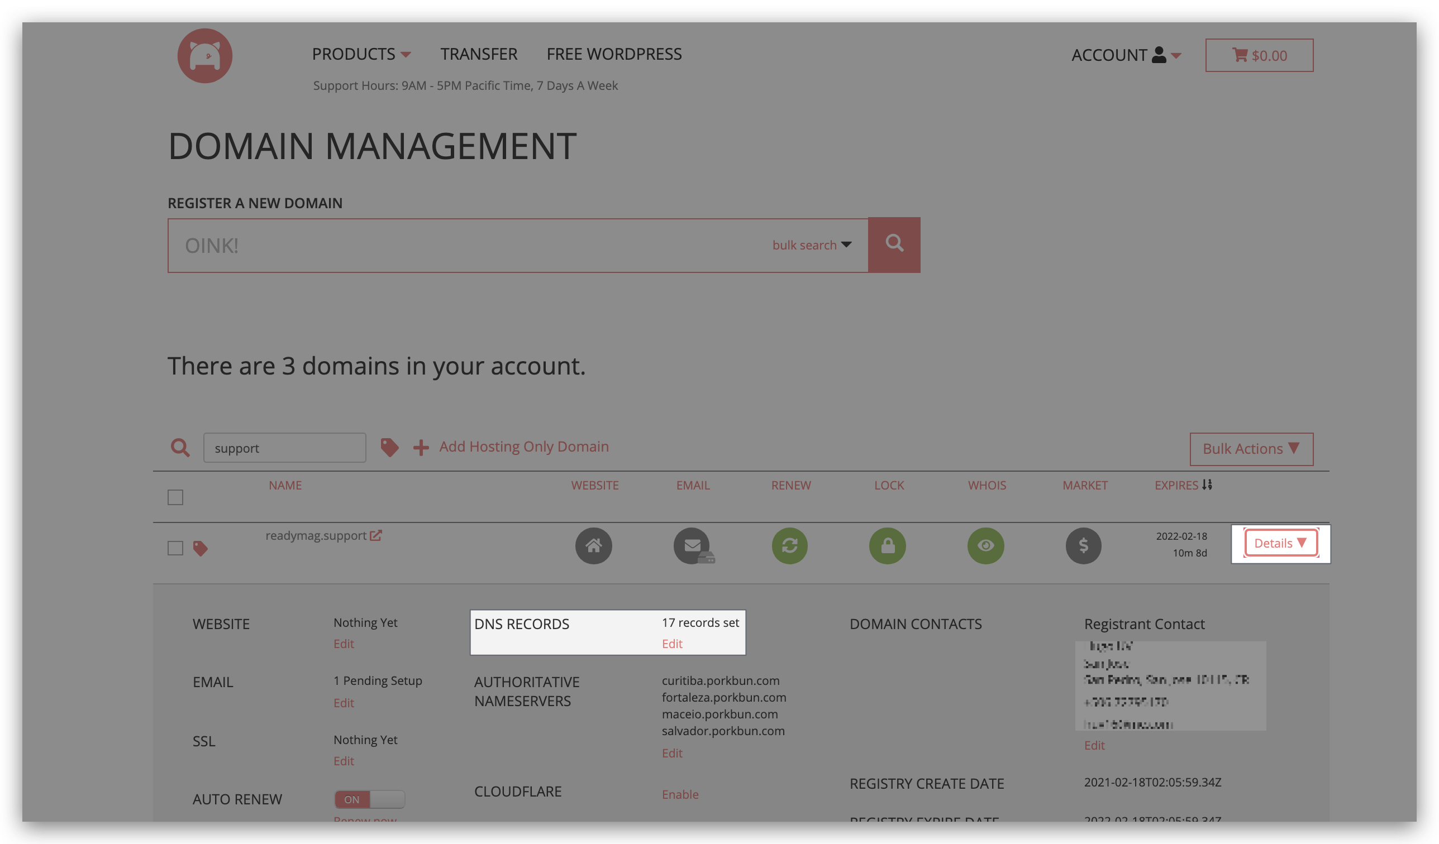This screenshot has width=1439, height=844.
Task: Edit the DNS RECORDS entries
Action: coord(671,643)
